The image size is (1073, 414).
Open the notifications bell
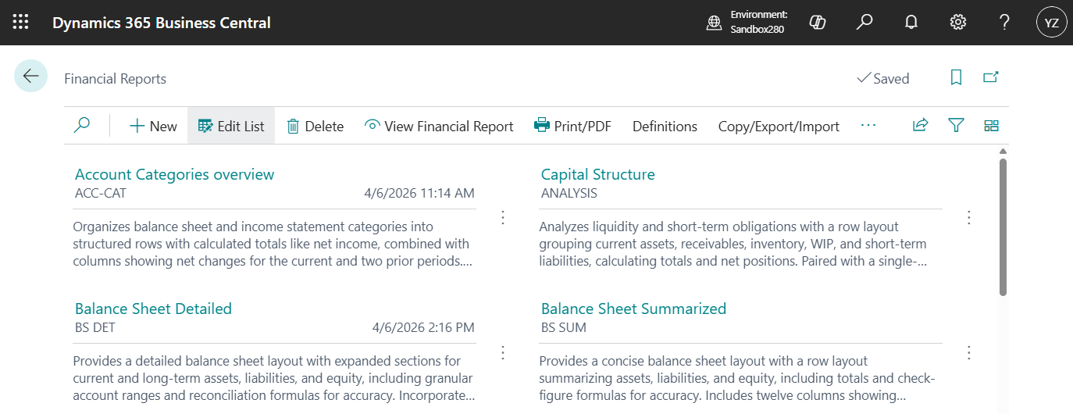(911, 23)
